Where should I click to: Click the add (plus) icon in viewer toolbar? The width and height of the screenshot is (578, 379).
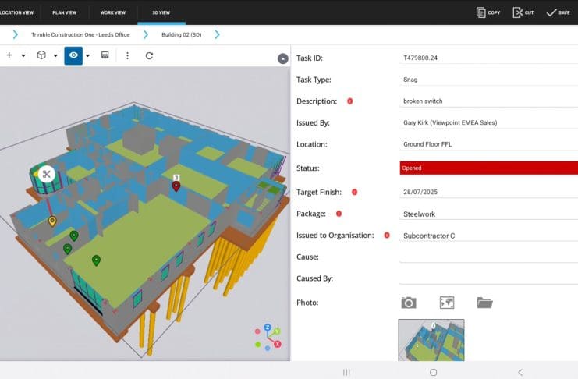9,56
